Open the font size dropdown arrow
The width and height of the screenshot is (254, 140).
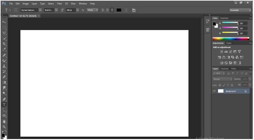pyautogui.click(x=78, y=10)
